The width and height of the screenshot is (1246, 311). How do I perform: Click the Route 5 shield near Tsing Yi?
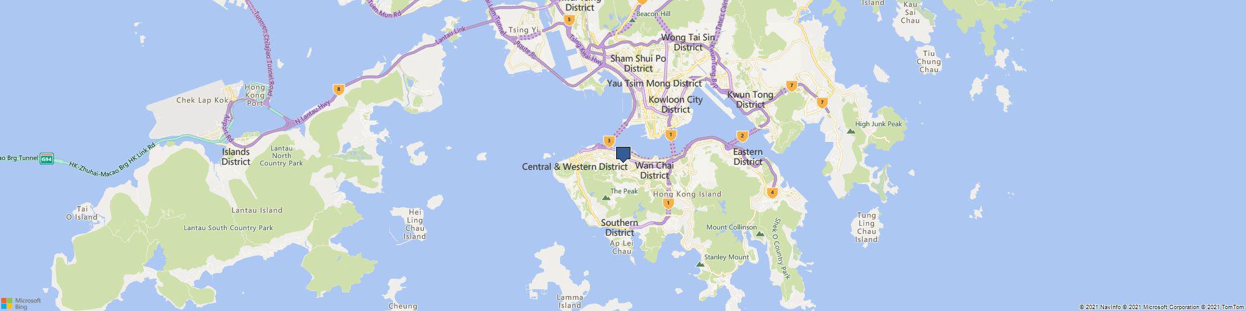(x=569, y=20)
